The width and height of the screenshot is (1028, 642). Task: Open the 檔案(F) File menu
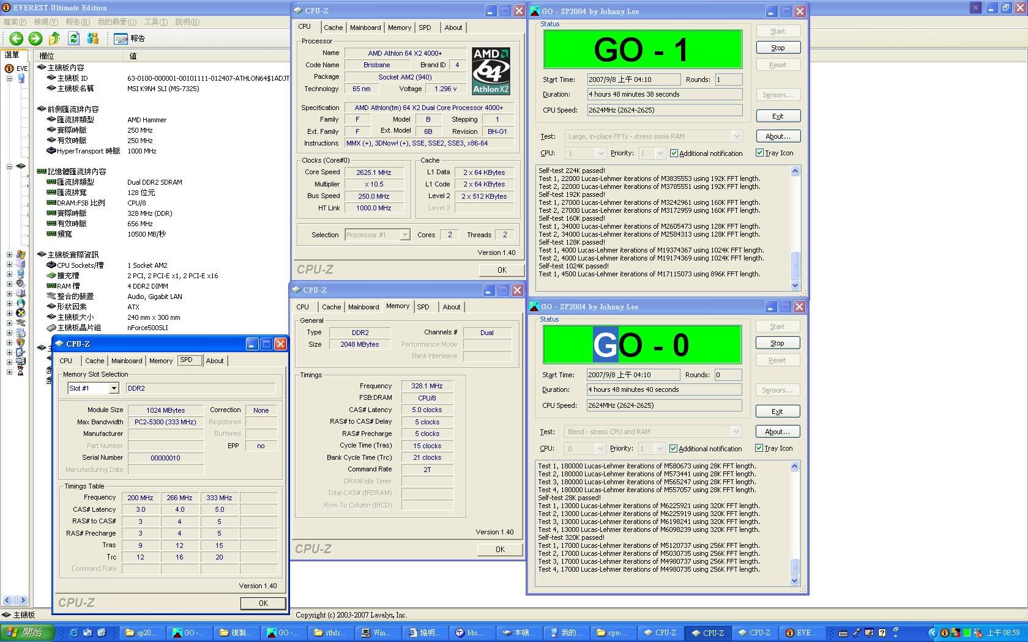(x=15, y=22)
